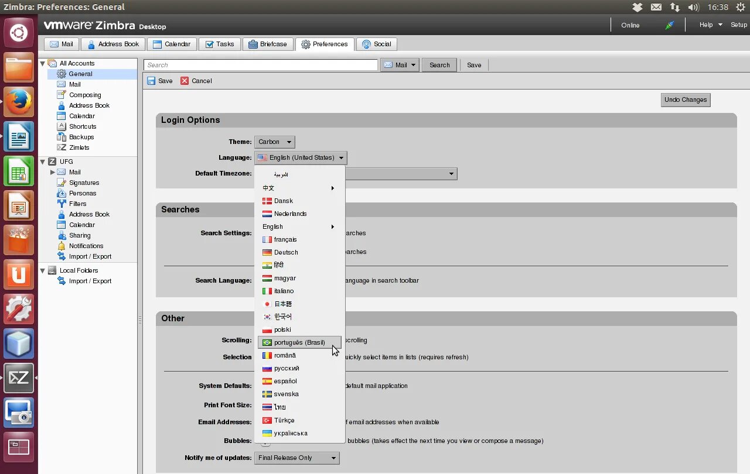This screenshot has height=474, width=750.
Task: Open the network indicator in the top panel
Action: (x=675, y=7)
